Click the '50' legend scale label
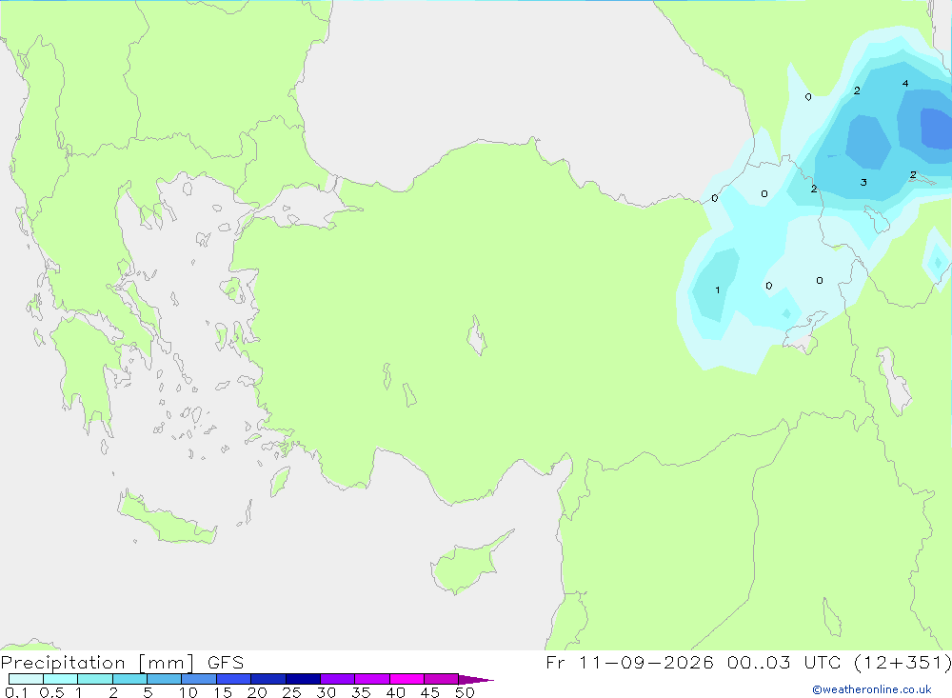 [465, 692]
